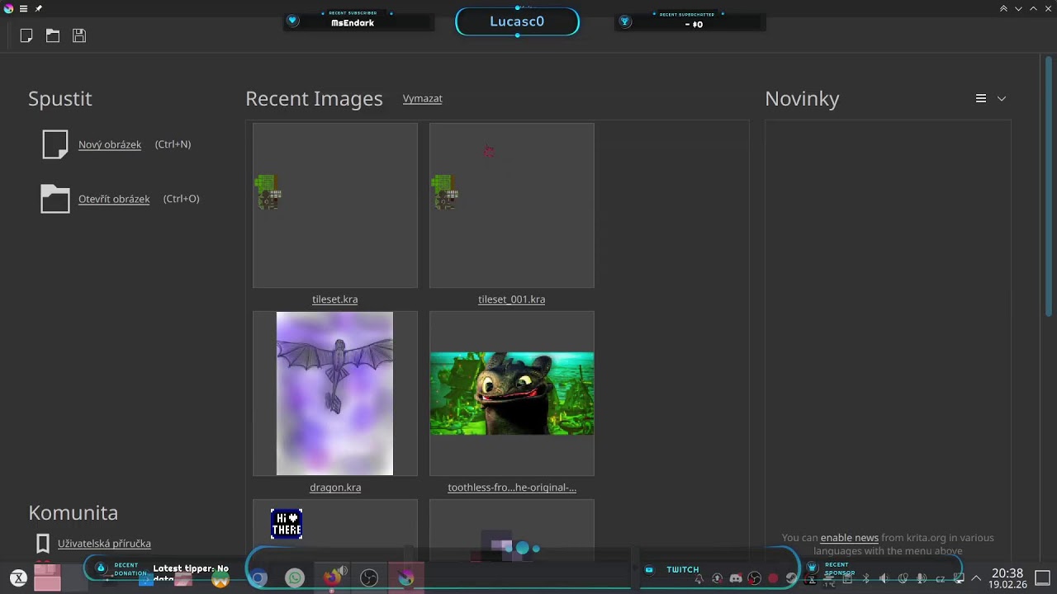Screen dimensions: 1057x594
Task: Open tileset_001.kra thumbnail
Action: pyautogui.click(x=512, y=205)
